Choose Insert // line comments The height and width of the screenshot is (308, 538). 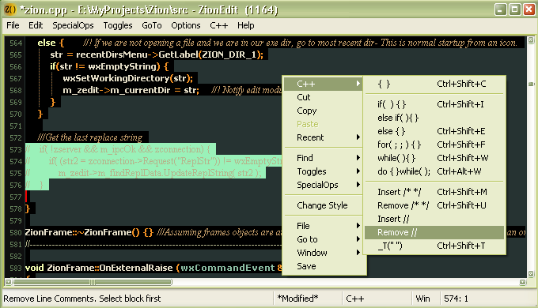[x=434, y=219]
